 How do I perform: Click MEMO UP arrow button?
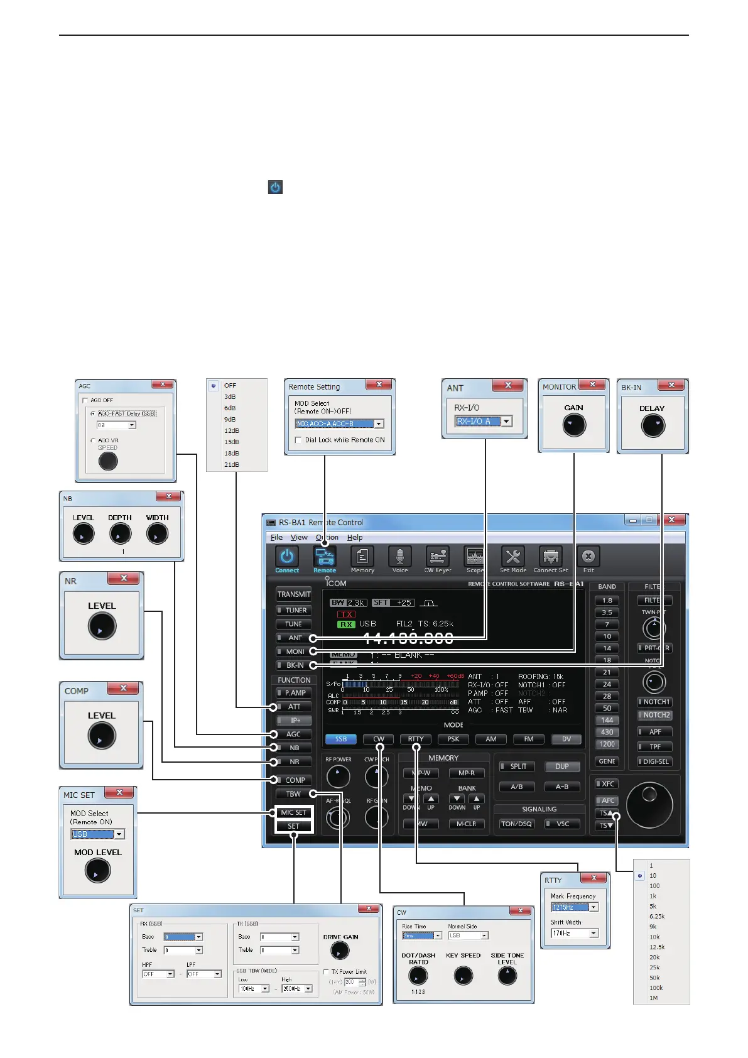point(431,799)
